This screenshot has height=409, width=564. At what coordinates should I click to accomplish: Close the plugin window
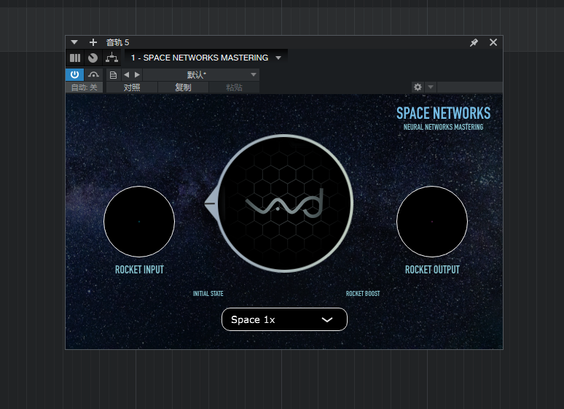click(x=493, y=42)
